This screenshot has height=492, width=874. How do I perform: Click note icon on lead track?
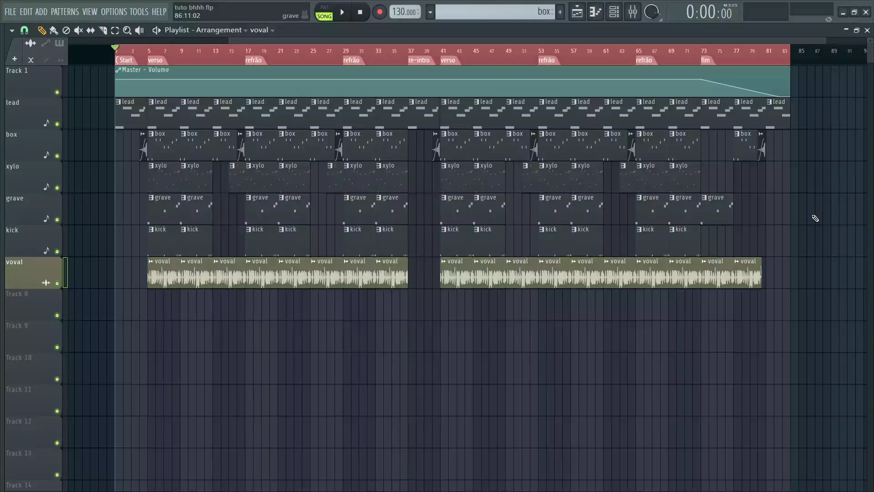tap(46, 123)
